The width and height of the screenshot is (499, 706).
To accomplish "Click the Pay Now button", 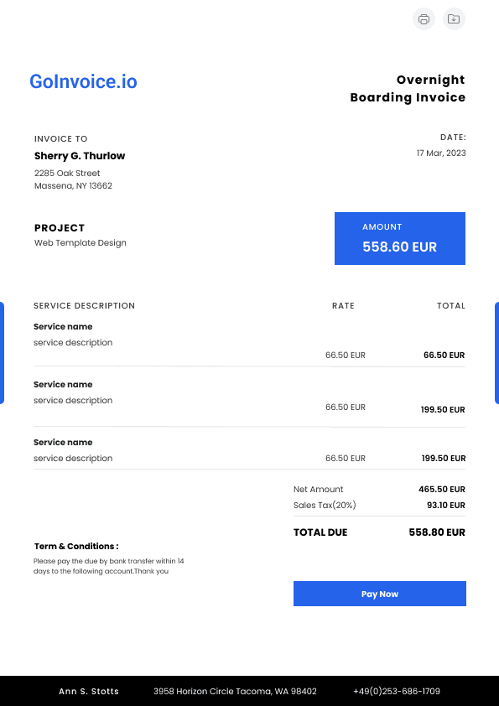I will coord(380,594).
